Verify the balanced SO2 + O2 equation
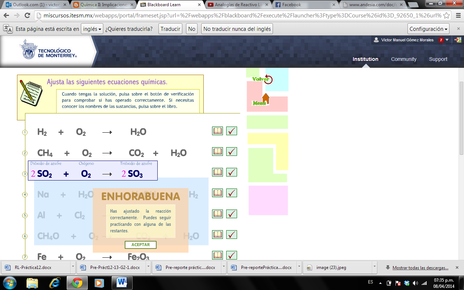Screen dimensions: 464x290 [232, 172]
